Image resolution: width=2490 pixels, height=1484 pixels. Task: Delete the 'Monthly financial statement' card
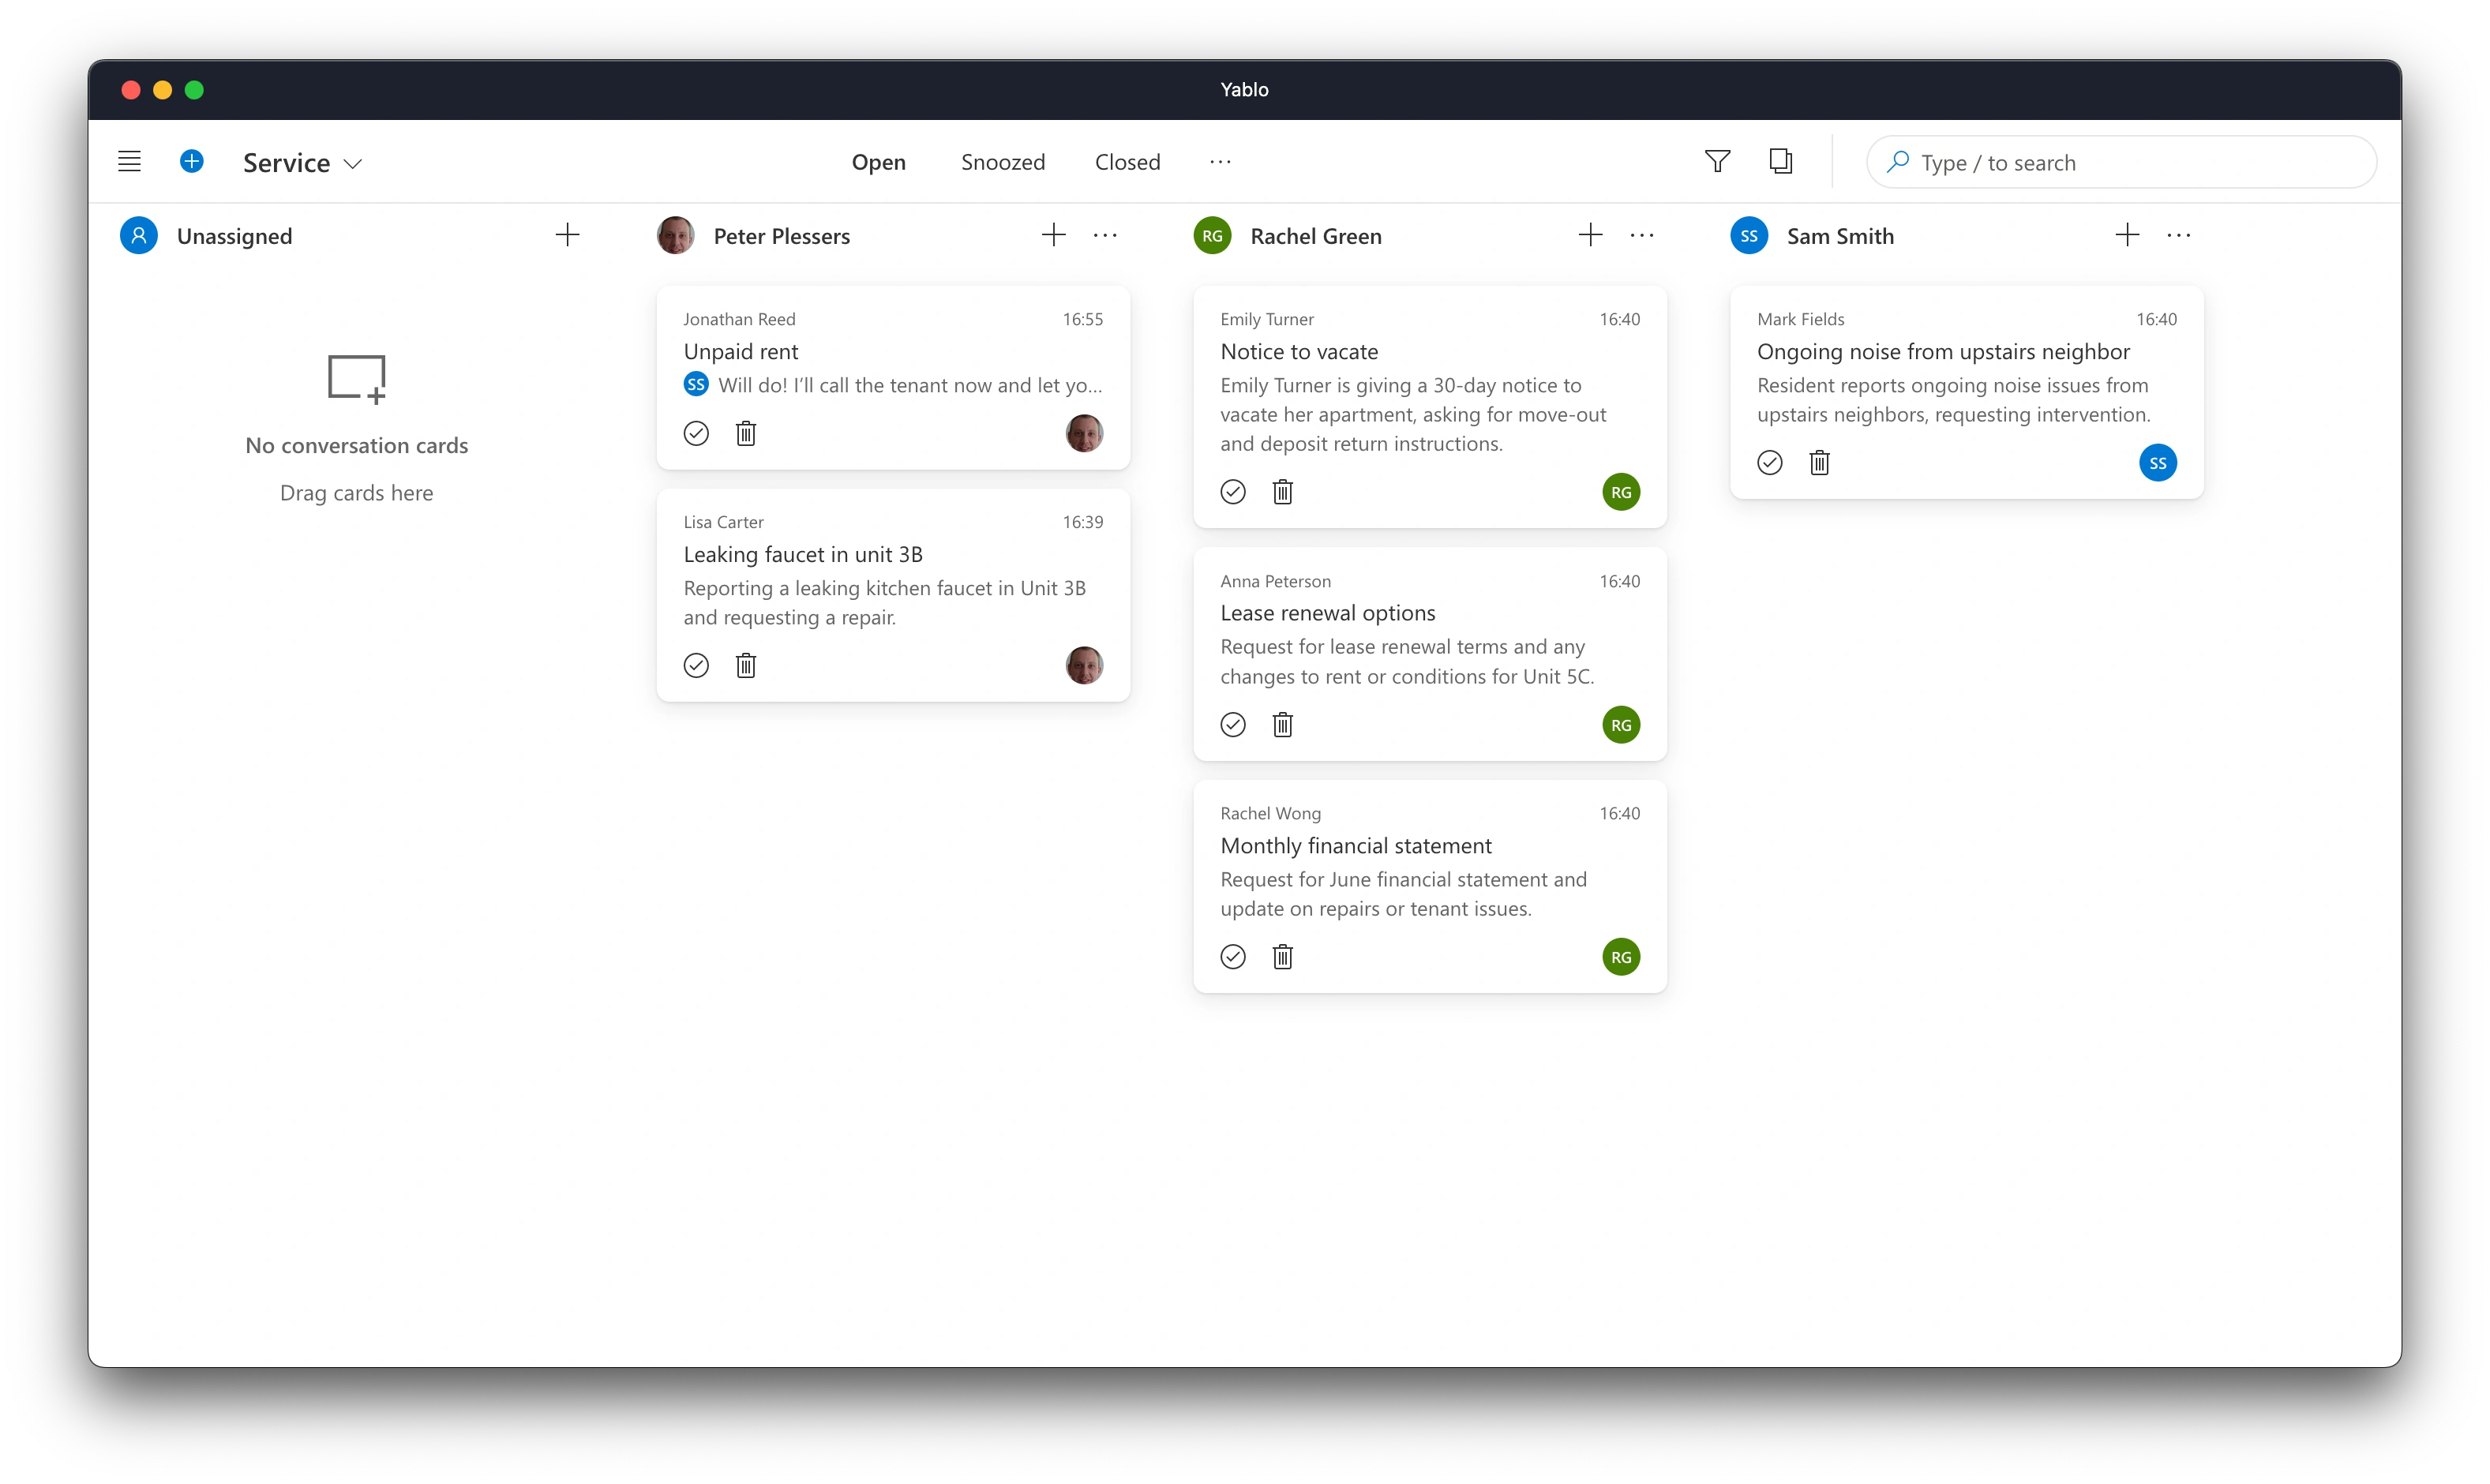(x=1282, y=957)
